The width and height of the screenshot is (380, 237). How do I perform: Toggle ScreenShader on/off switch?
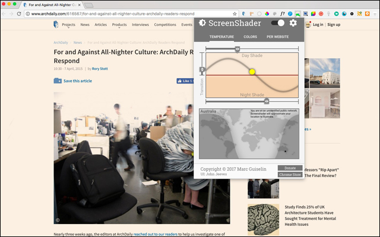tap(277, 23)
